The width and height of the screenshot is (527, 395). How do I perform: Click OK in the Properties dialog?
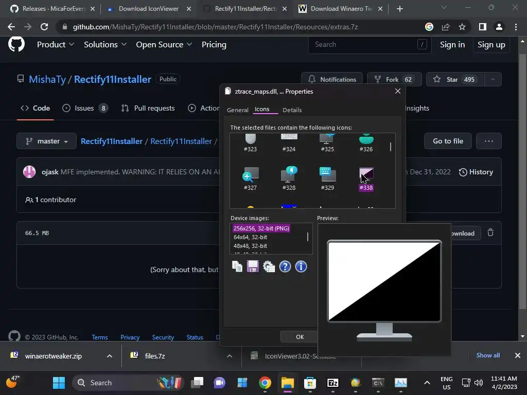(x=300, y=337)
